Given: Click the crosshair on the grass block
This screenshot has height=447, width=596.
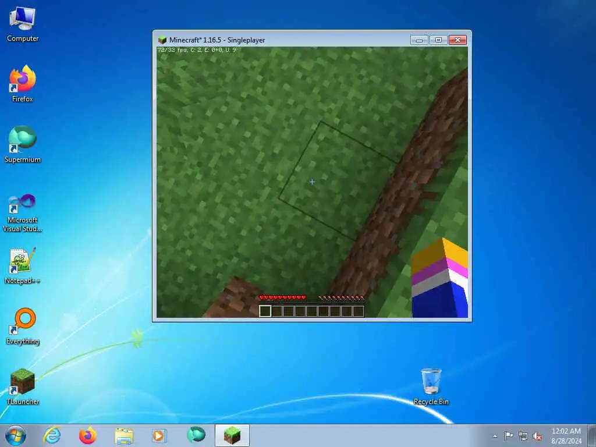Looking at the screenshot, I should tap(312, 182).
